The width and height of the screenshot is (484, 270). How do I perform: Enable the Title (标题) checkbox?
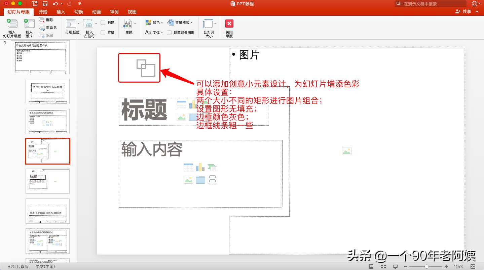click(x=103, y=22)
